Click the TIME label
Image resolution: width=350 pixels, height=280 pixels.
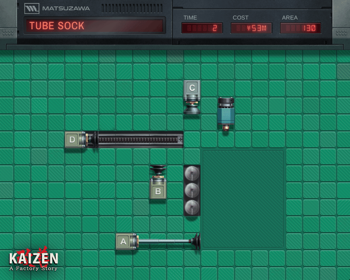pyautogui.click(x=190, y=18)
